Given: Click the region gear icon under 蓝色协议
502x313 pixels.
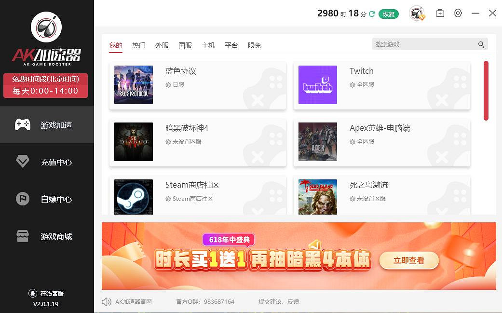Looking at the screenshot, I should click(x=168, y=85).
